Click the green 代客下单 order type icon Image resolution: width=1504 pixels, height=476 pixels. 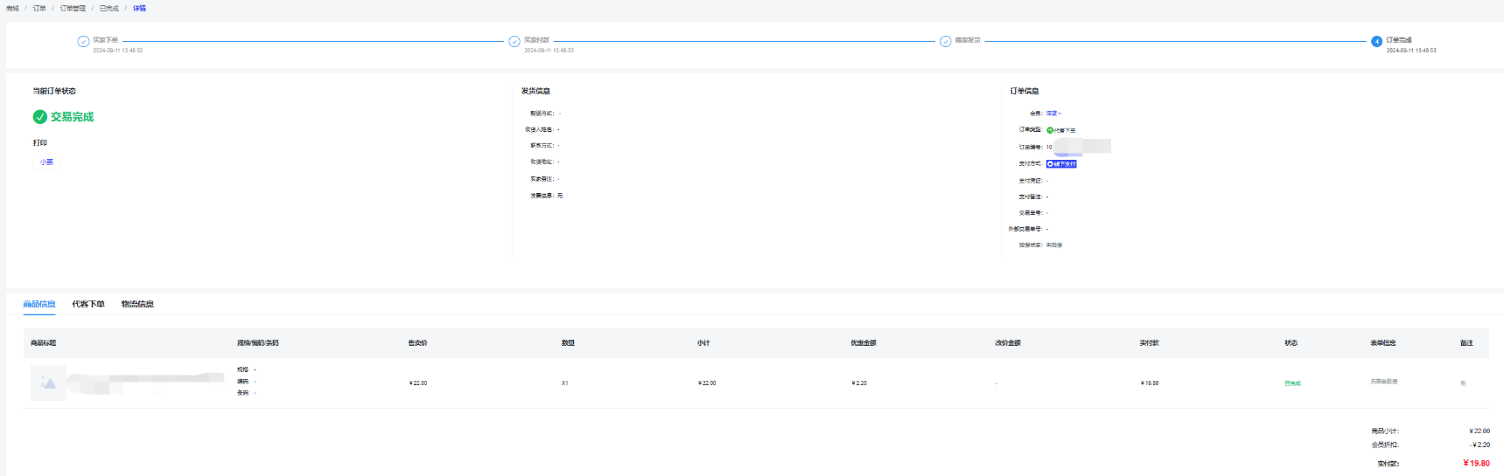1050,130
